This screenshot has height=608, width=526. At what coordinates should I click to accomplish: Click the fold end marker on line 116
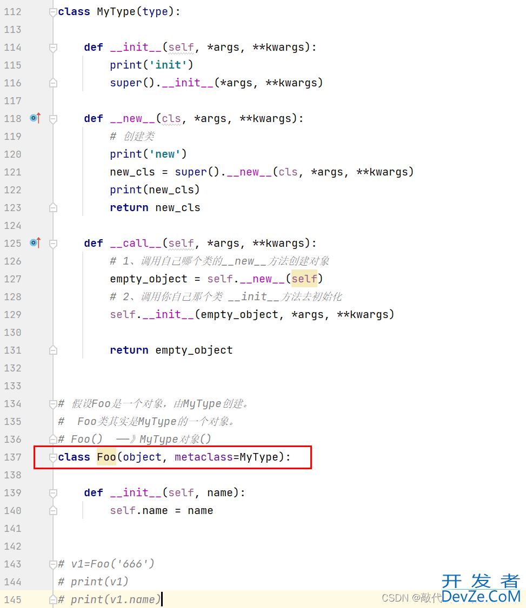(x=53, y=83)
